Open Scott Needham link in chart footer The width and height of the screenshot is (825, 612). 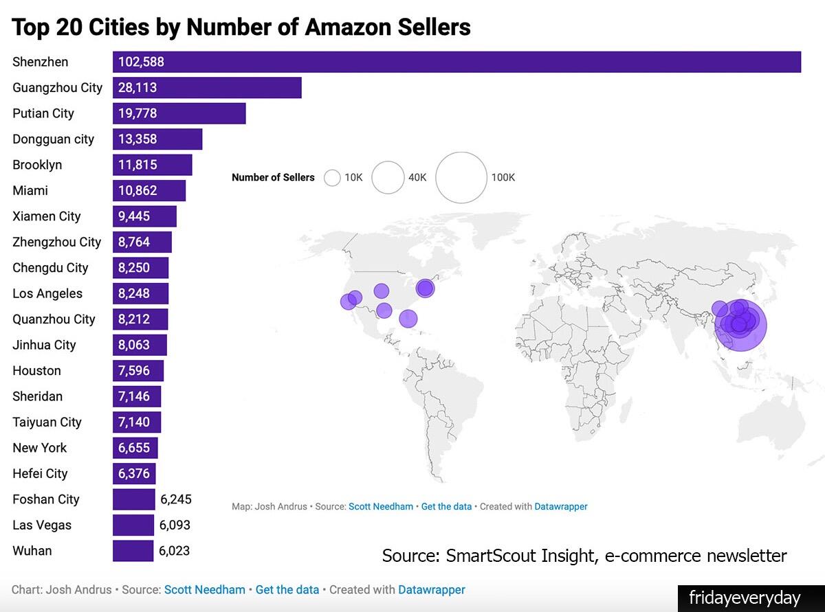pyautogui.click(x=204, y=590)
